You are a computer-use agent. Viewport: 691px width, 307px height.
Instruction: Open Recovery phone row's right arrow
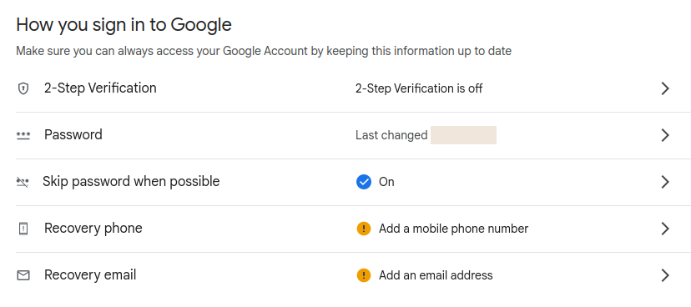coord(665,229)
